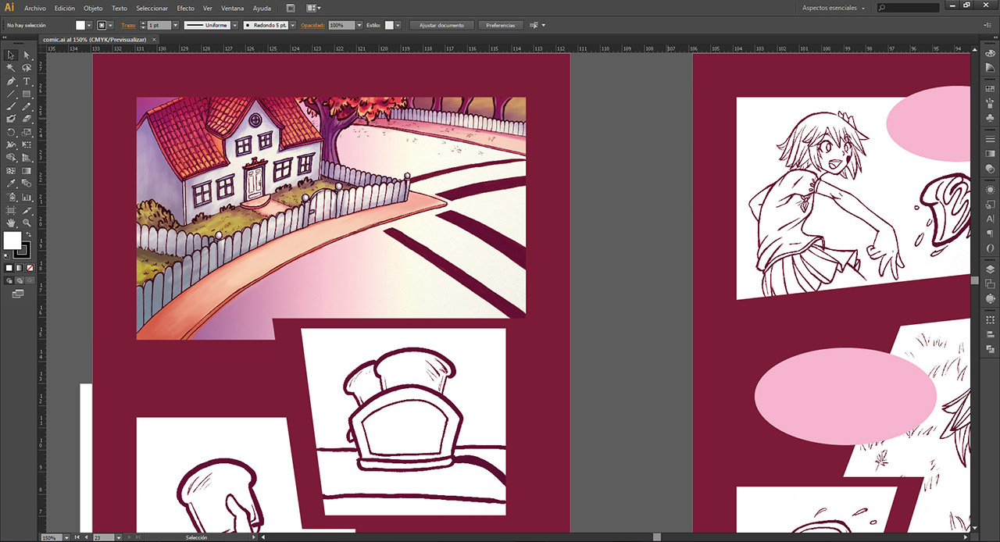The image size is (1000, 542).
Task: Activate the Direct Selection tool
Action: point(27,55)
